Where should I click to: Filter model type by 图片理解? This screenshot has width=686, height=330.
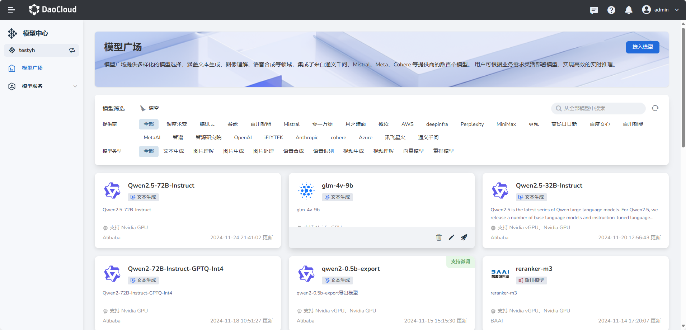point(203,151)
